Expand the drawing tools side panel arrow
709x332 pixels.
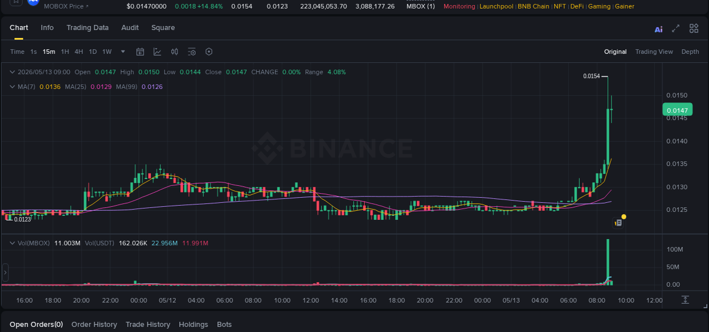5,273
